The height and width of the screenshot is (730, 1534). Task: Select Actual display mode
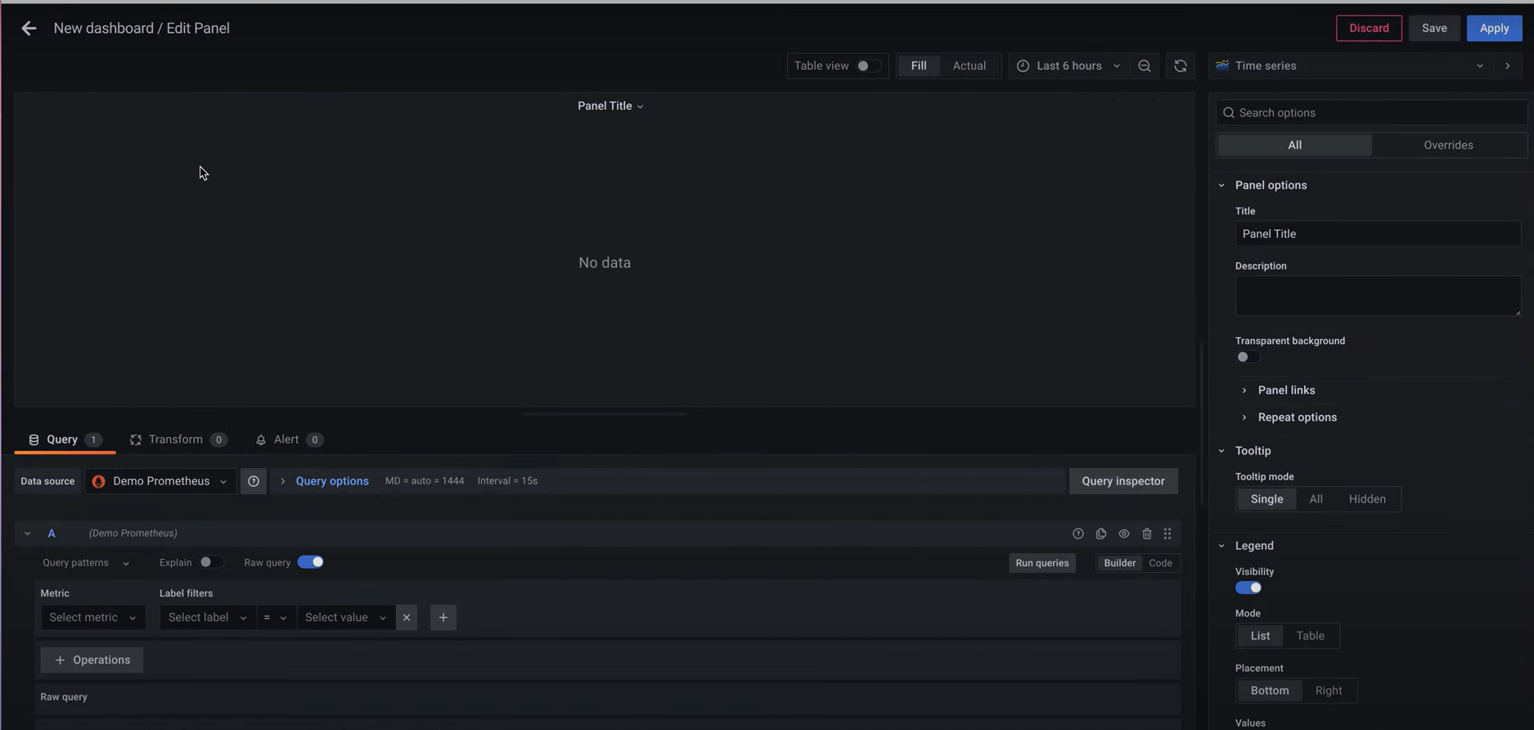point(969,66)
